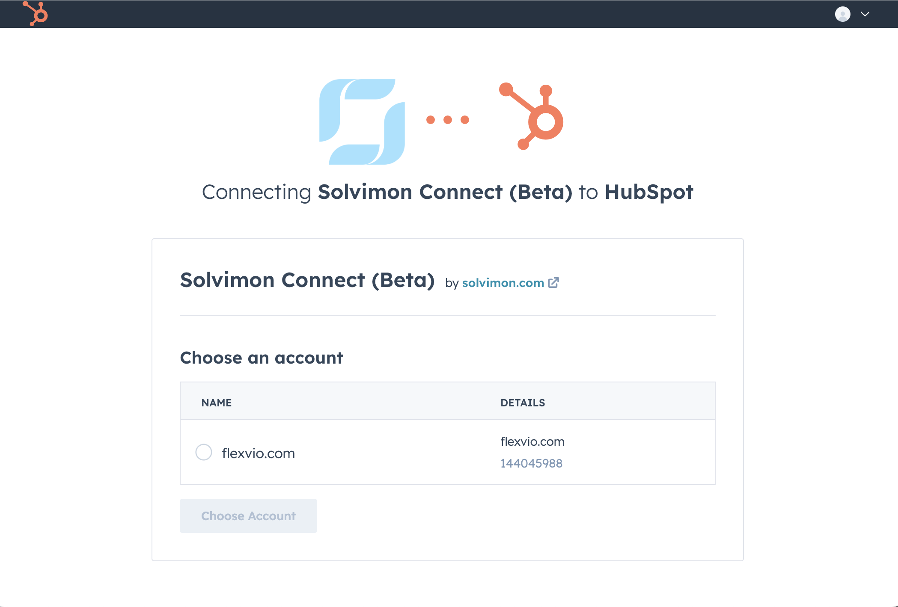Click the user avatar icon

(842, 14)
